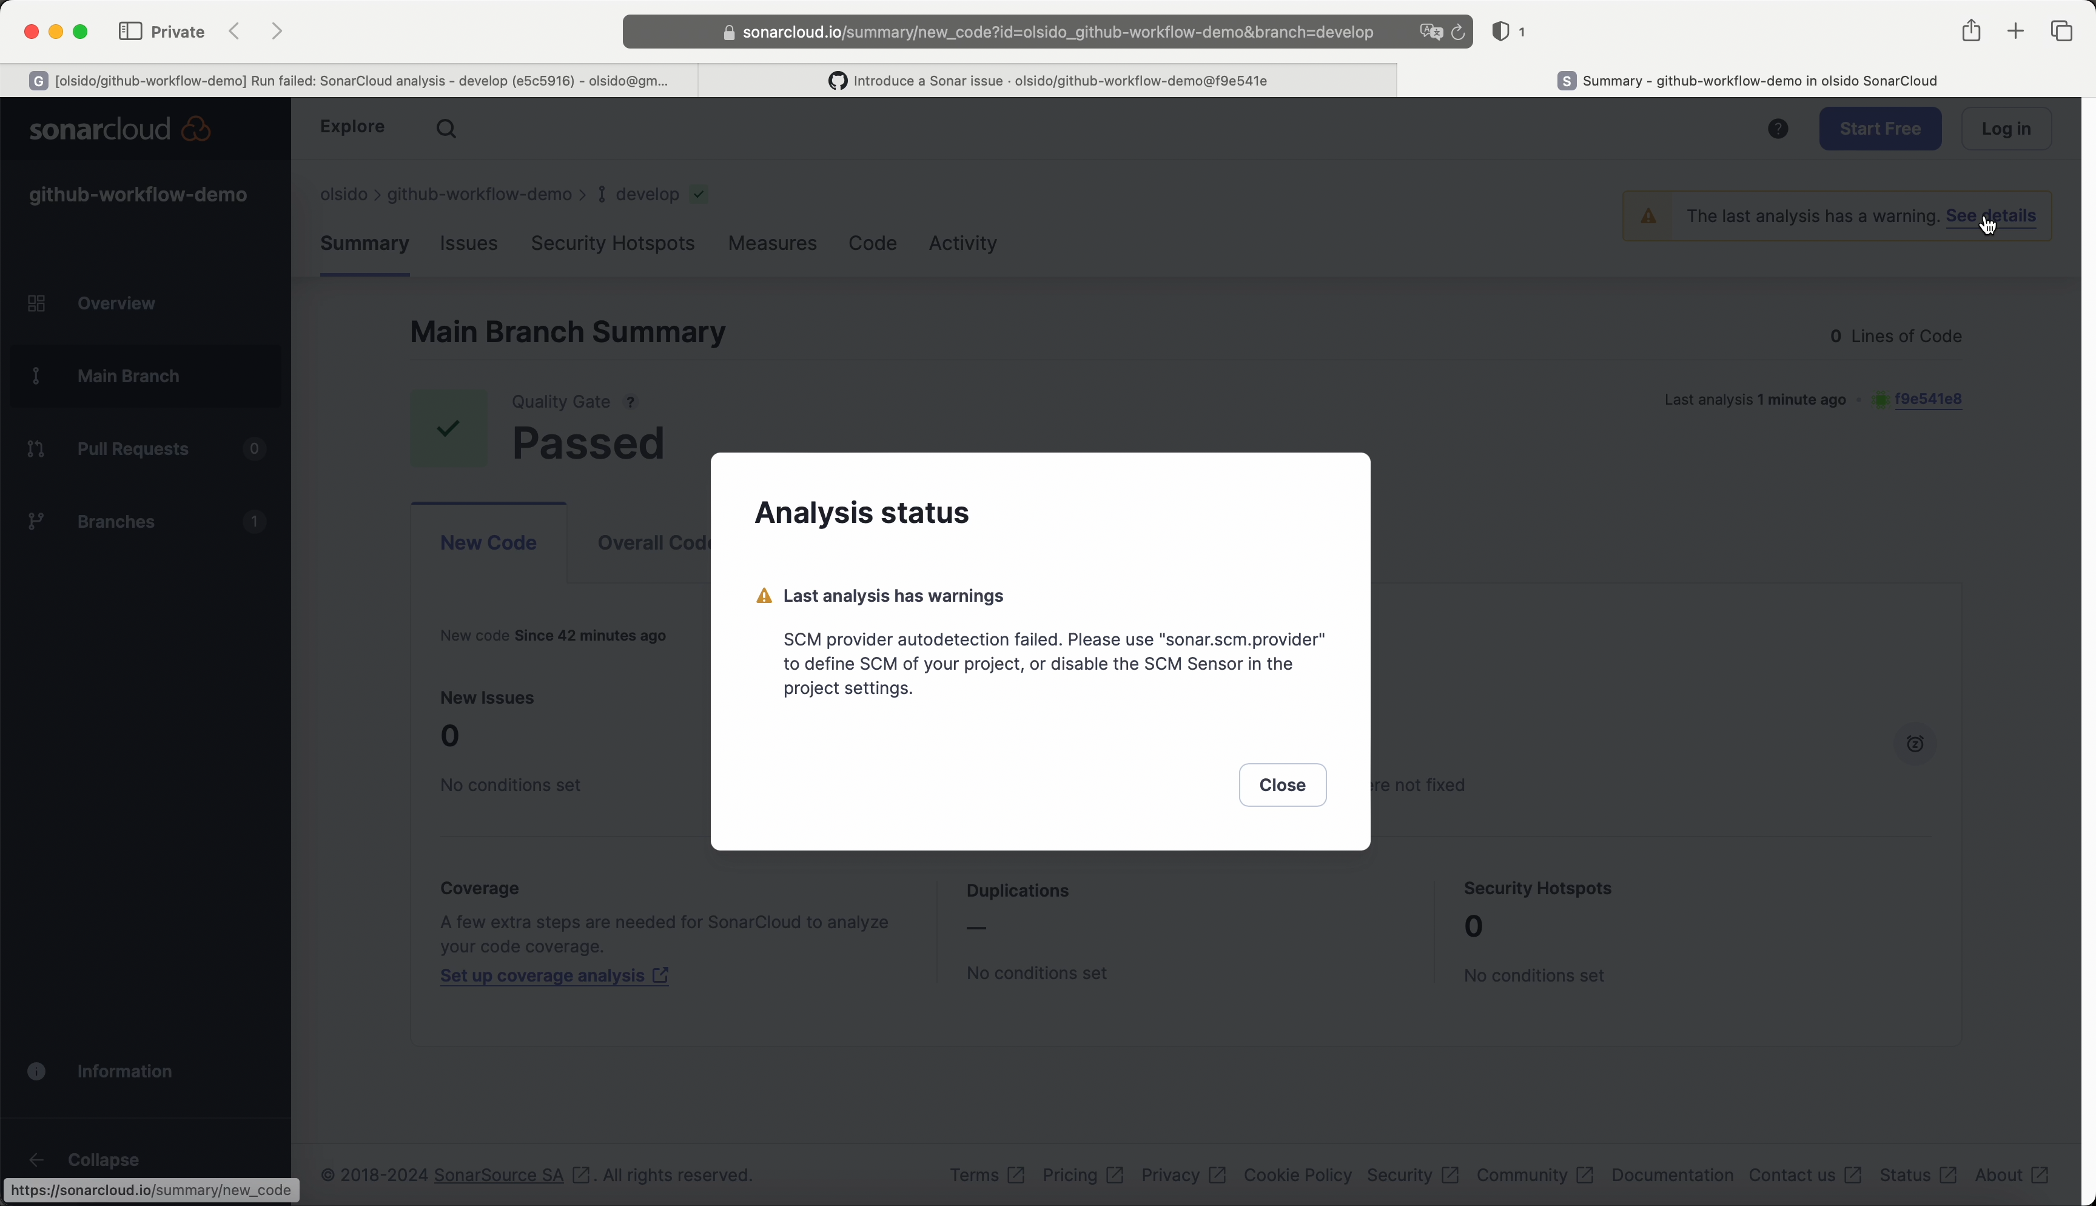Open Branches in the sidebar

coord(116,521)
